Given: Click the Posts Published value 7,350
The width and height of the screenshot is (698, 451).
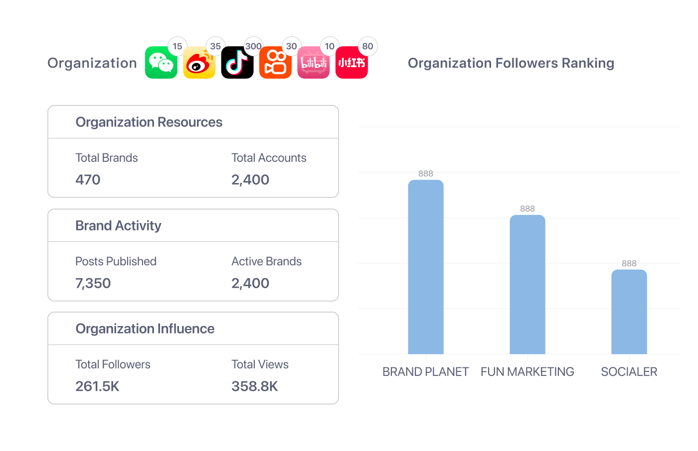Looking at the screenshot, I should click(x=93, y=283).
